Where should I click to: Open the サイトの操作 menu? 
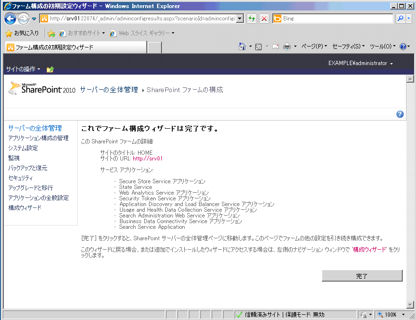point(23,69)
